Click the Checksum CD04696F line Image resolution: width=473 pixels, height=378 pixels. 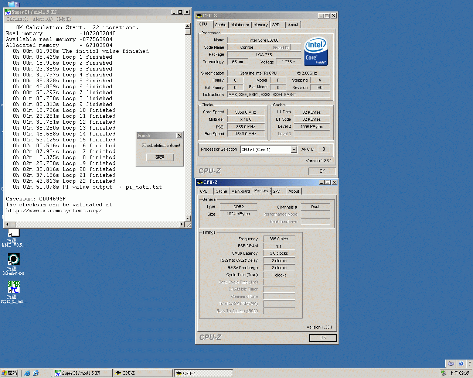tap(35, 199)
